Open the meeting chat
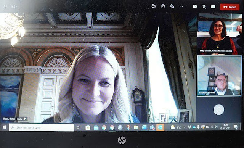 click(163, 6)
